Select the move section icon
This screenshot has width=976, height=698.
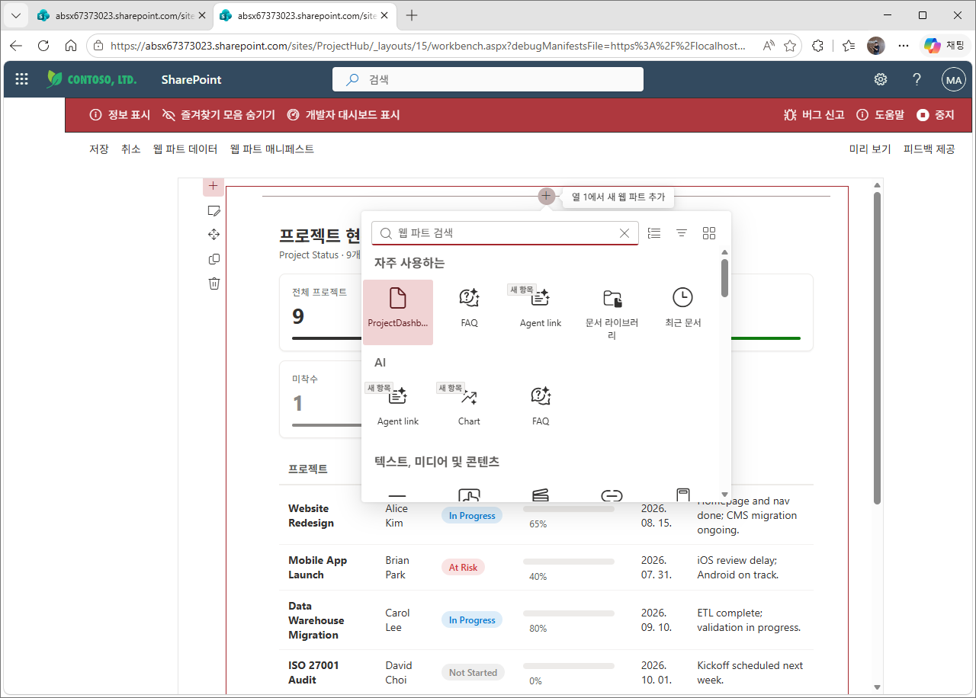[x=214, y=235]
